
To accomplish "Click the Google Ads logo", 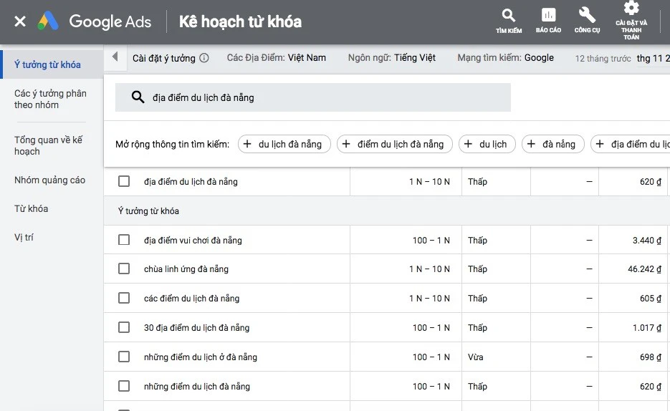I will tap(95, 21).
